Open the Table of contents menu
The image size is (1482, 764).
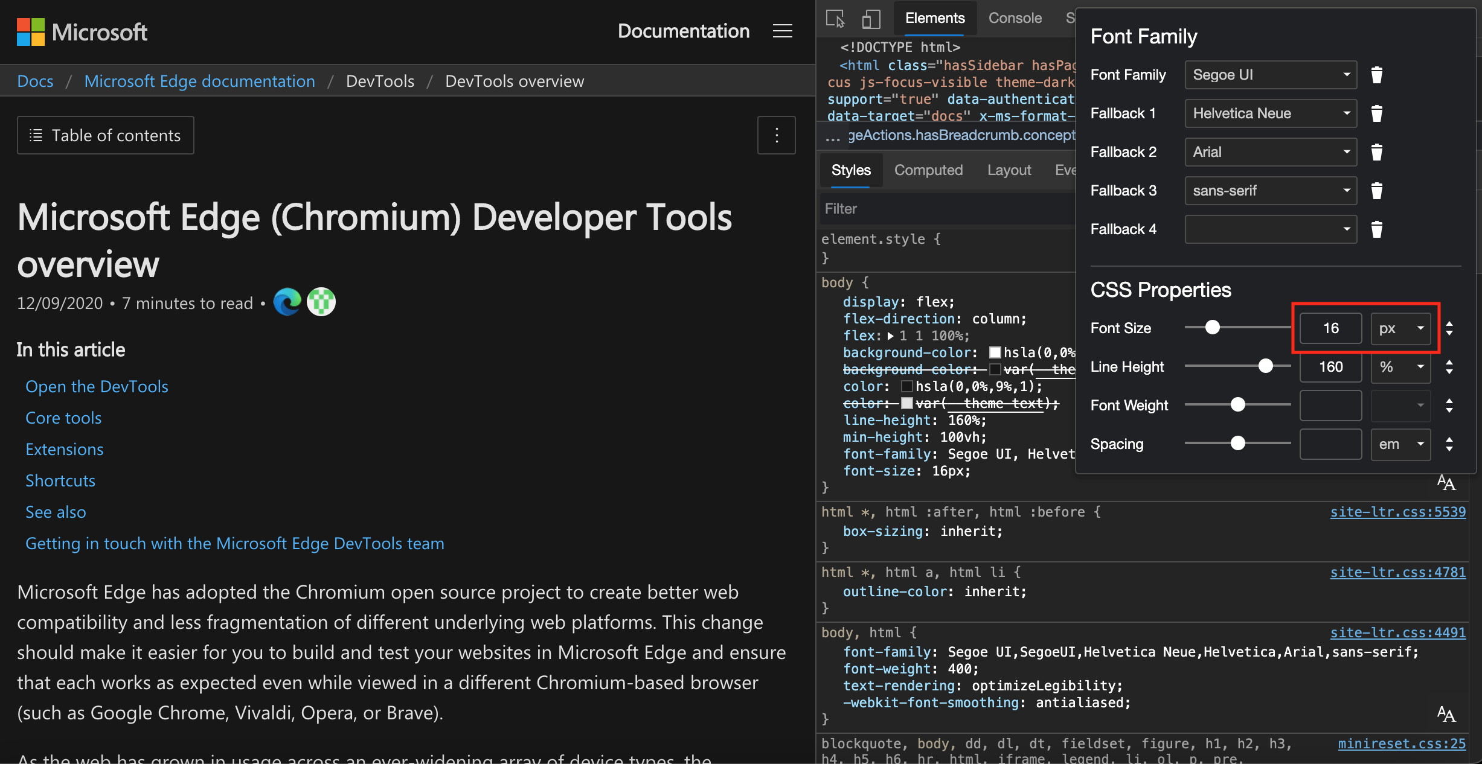[106, 133]
